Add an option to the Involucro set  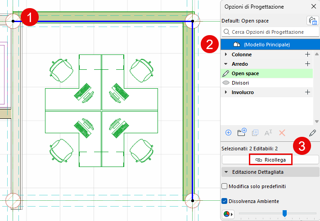click(x=307, y=92)
